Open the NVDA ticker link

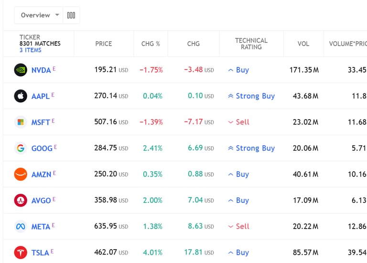[x=41, y=70]
